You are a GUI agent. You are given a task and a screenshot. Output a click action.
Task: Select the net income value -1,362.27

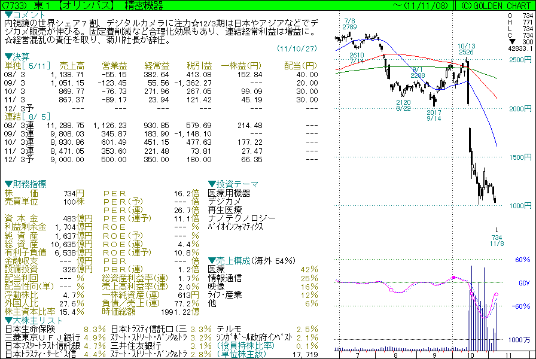193,83
